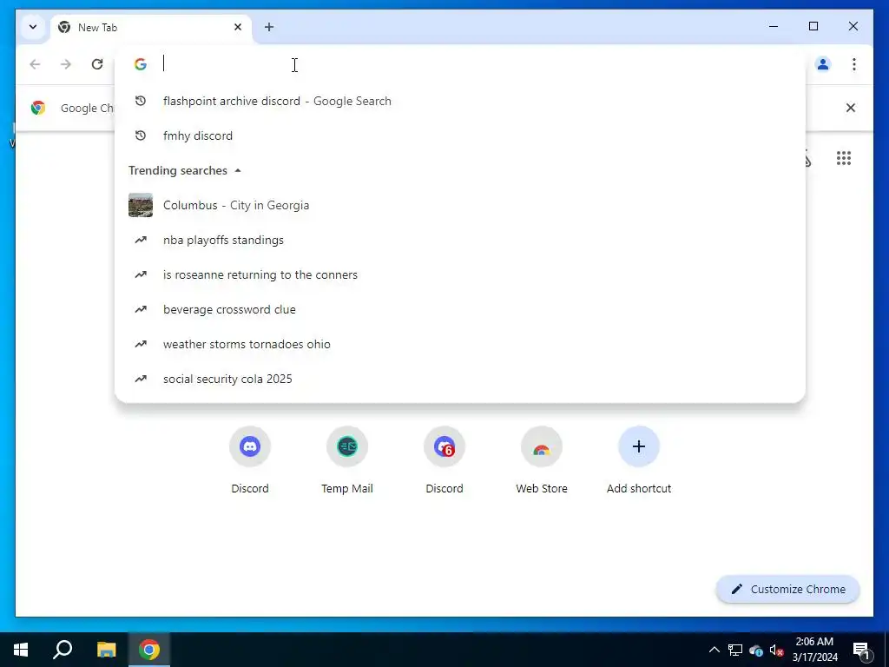Open a new tab with plus button

(x=269, y=27)
